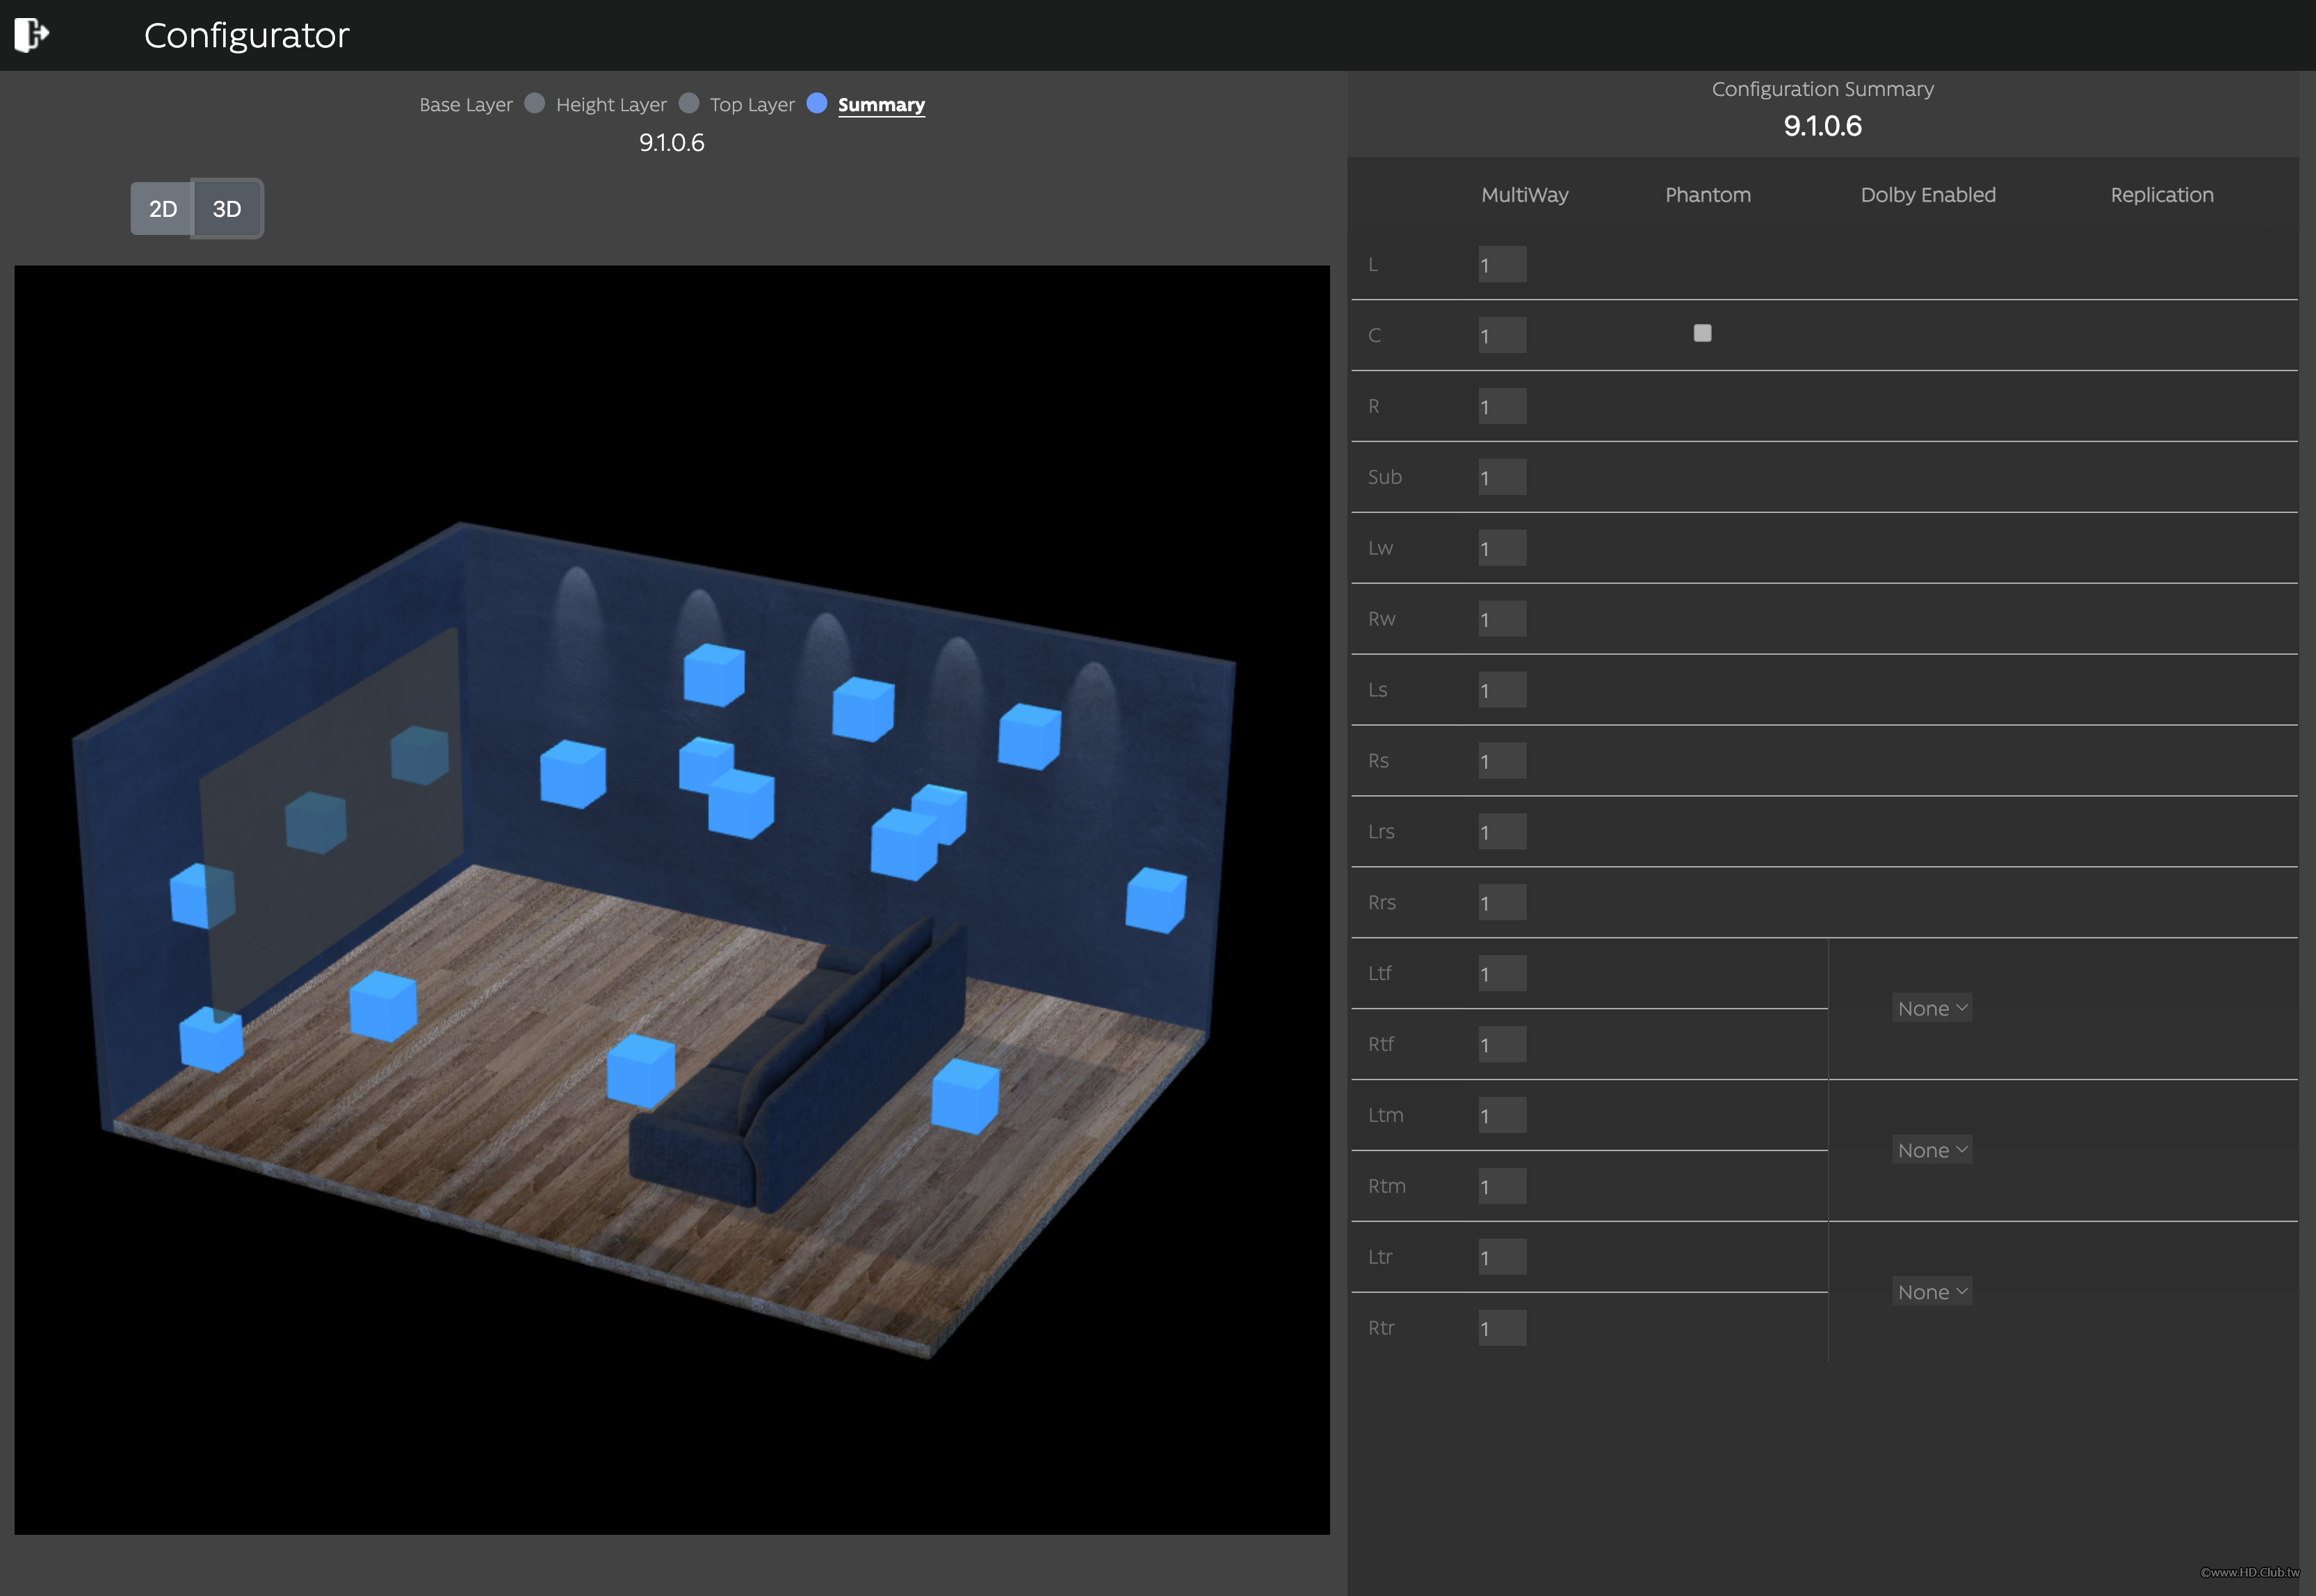
Task: Switch to the 2D view
Action: [162, 209]
